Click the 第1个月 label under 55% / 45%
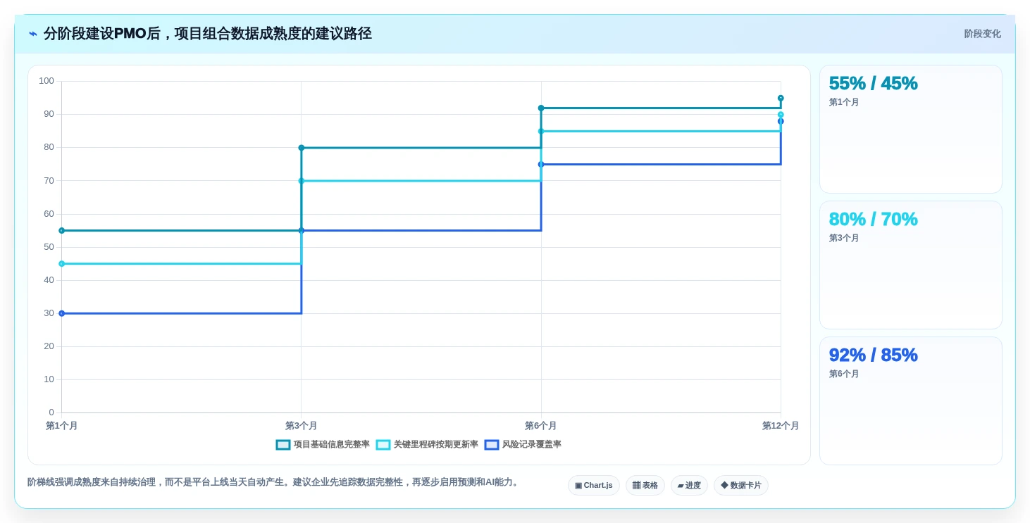Screen dimensions: 1030x523 point(844,102)
